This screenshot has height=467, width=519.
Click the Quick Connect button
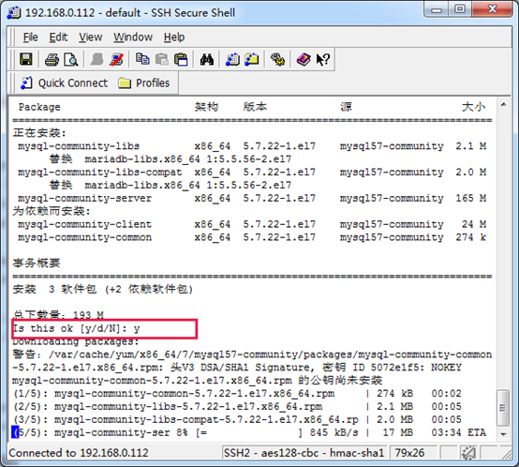tap(65, 83)
